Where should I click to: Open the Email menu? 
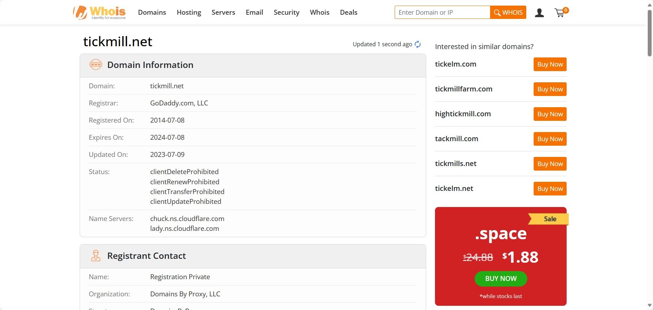coord(255,12)
